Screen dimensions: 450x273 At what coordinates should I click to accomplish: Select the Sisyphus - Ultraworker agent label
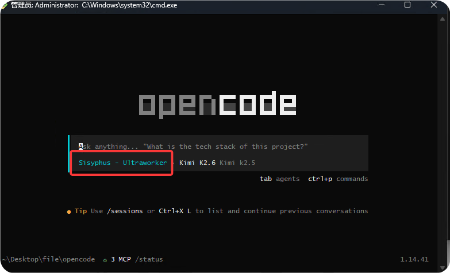[x=122, y=163]
